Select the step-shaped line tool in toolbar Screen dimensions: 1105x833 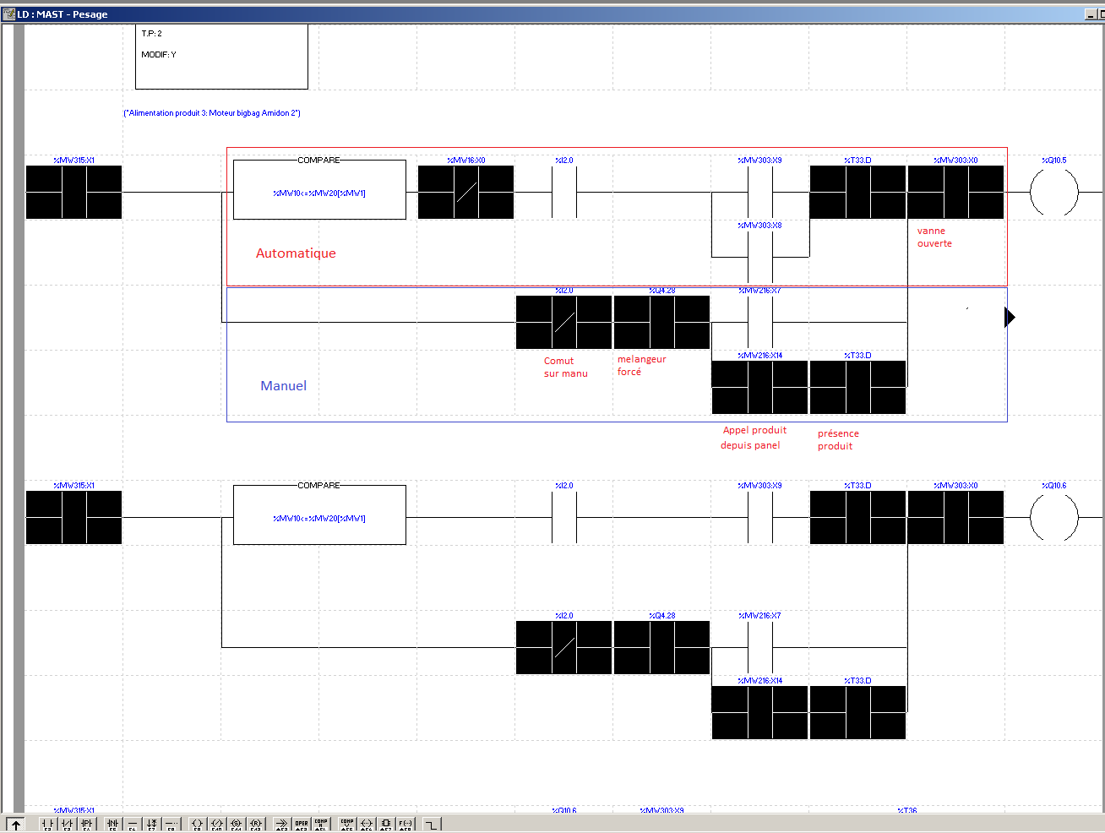click(x=431, y=824)
